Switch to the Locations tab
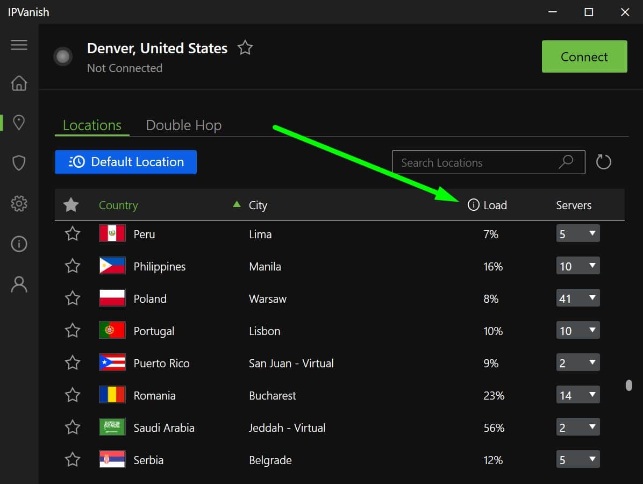 pos(92,125)
